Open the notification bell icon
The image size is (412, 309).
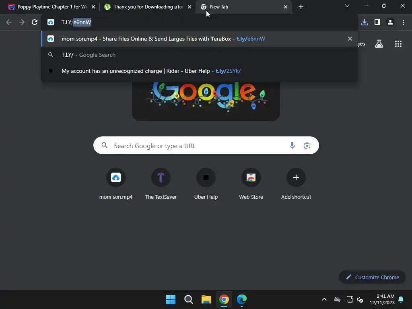tap(401, 299)
